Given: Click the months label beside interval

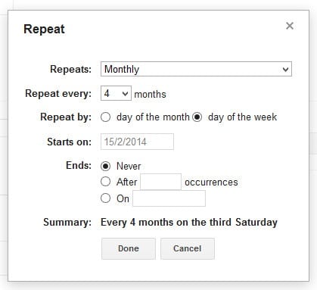Looking at the screenshot, I should click(150, 95).
